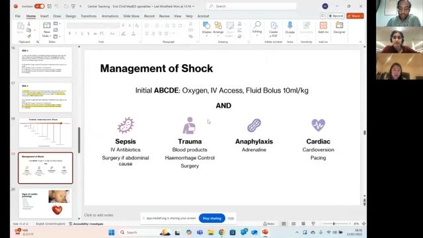The image size is (423, 238).
Task: Open the Transitions ribbon tab
Action: pyautogui.click(x=89, y=16)
